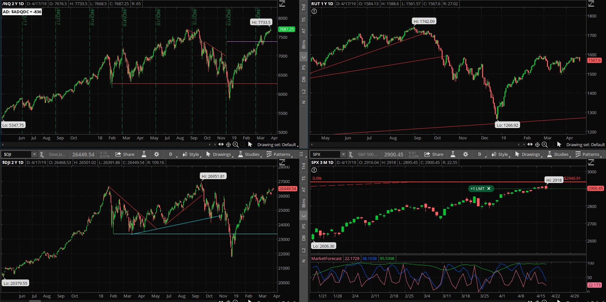Click chart mode icon atop RUT price axis
This screenshot has height=302, width=606.
click(x=591, y=4)
